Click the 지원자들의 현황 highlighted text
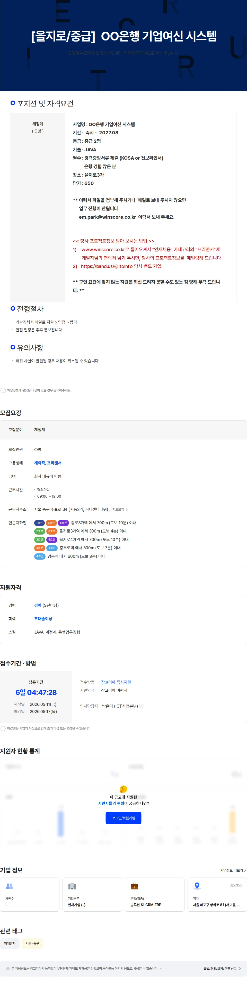The height and width of the screenshot is (982, 247). (x=111, y=803)
